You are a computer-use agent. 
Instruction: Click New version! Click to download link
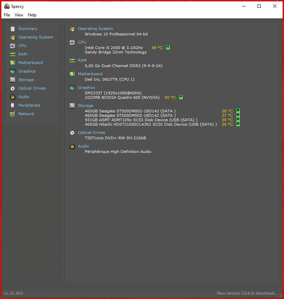coord(247,293)
